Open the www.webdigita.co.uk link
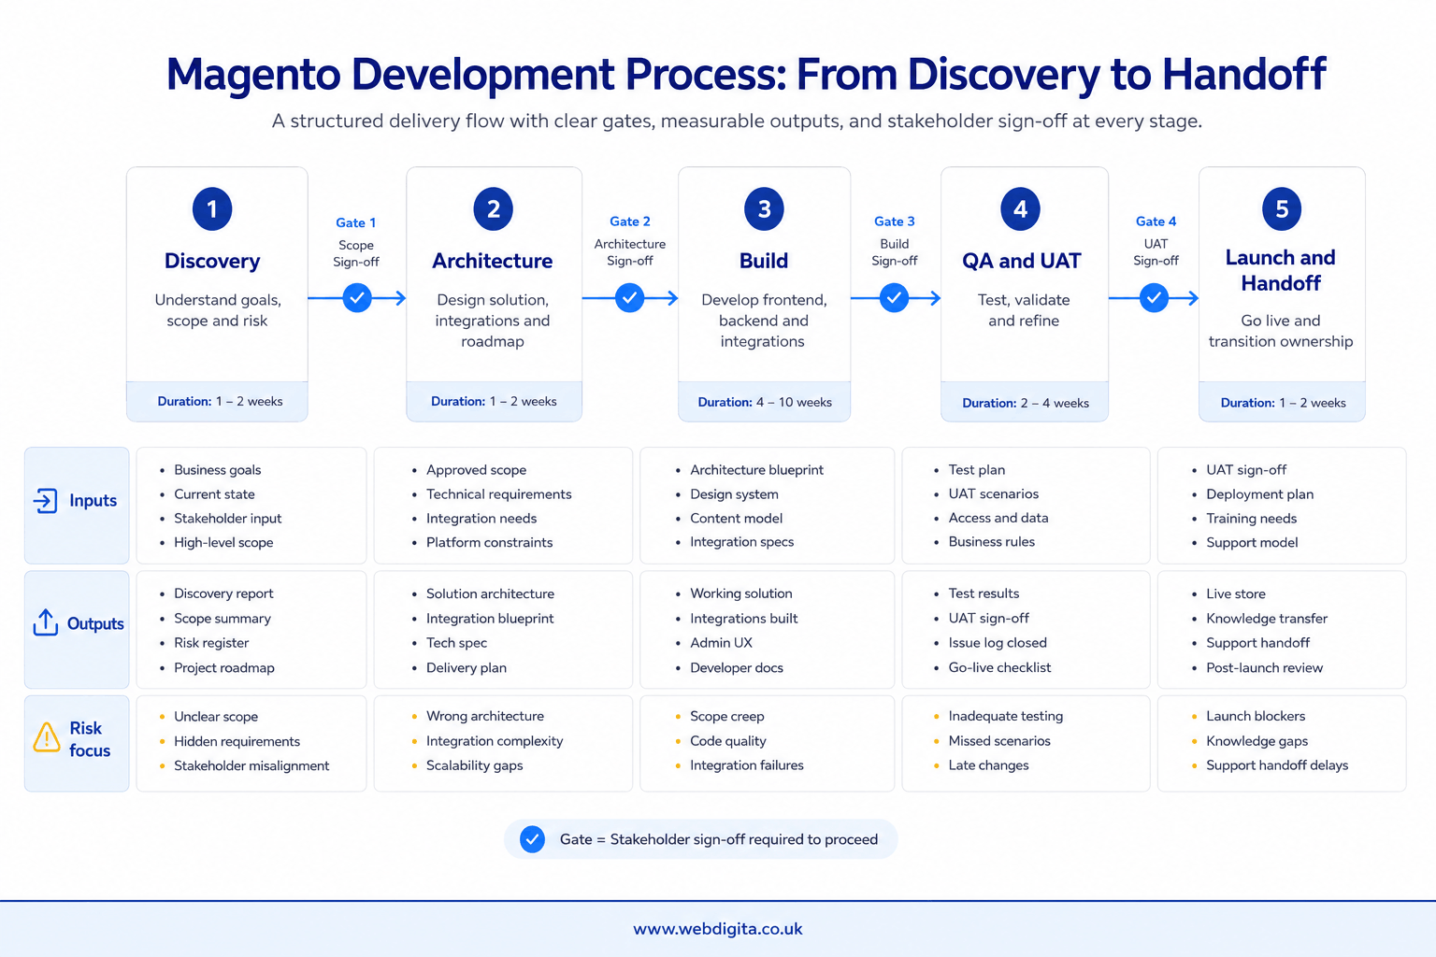The width and height of the screenshot is (1436, 957). [718, 929]
